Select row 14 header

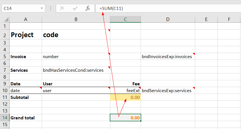[5, 118]
